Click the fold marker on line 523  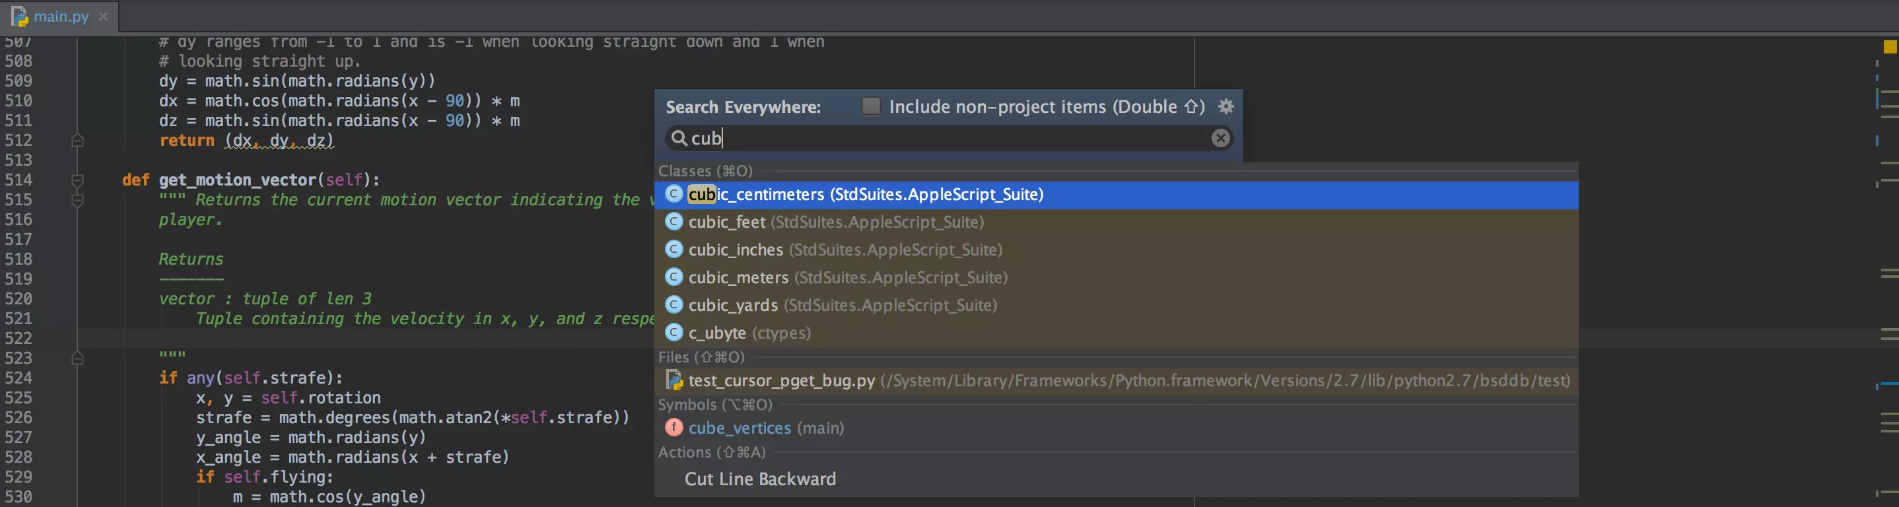[x=77, y=358]
